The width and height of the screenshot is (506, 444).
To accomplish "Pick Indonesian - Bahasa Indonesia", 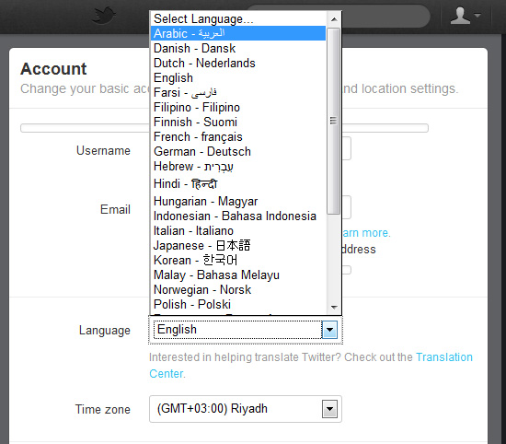I will [x=238, y=216].
